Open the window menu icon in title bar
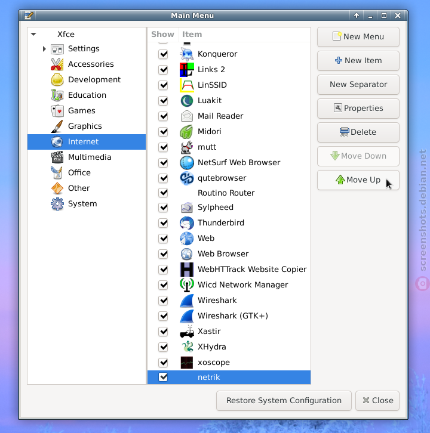The image size is (430, 433). [x=29, y=15]
